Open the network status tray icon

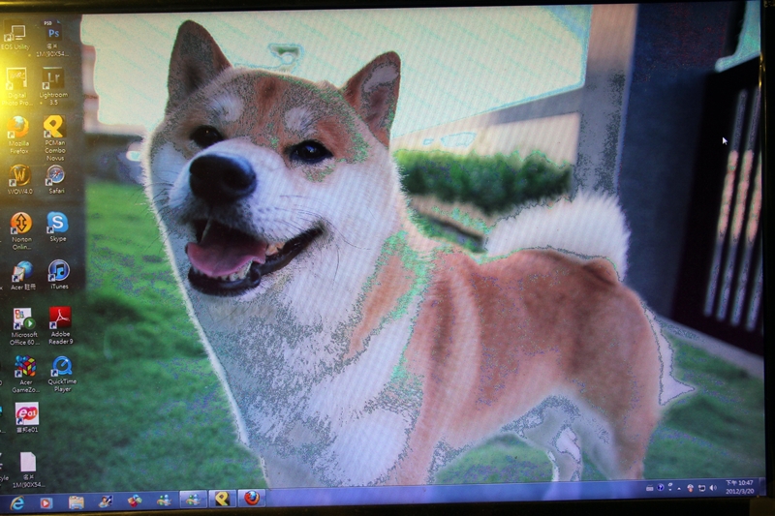point(701,488)
